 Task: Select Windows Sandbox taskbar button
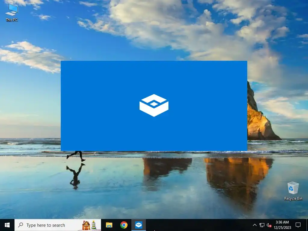tap(139, 225)
